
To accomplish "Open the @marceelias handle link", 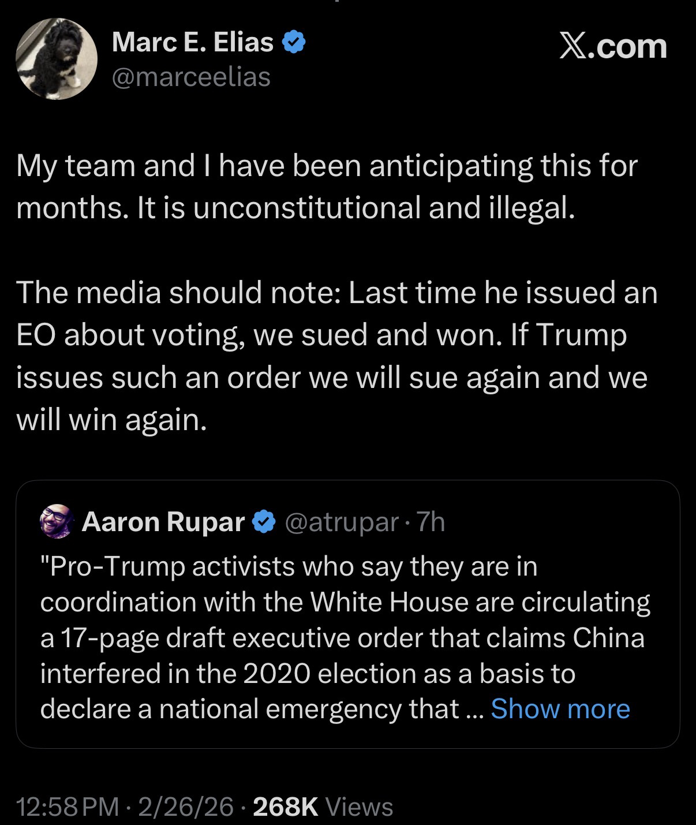I will (x=190, y=77).
